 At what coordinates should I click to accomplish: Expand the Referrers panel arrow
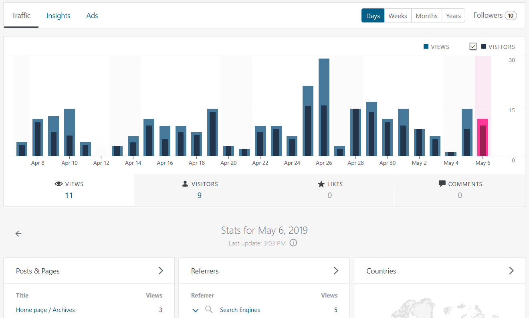pyautogui.click(x=336, y=271)
